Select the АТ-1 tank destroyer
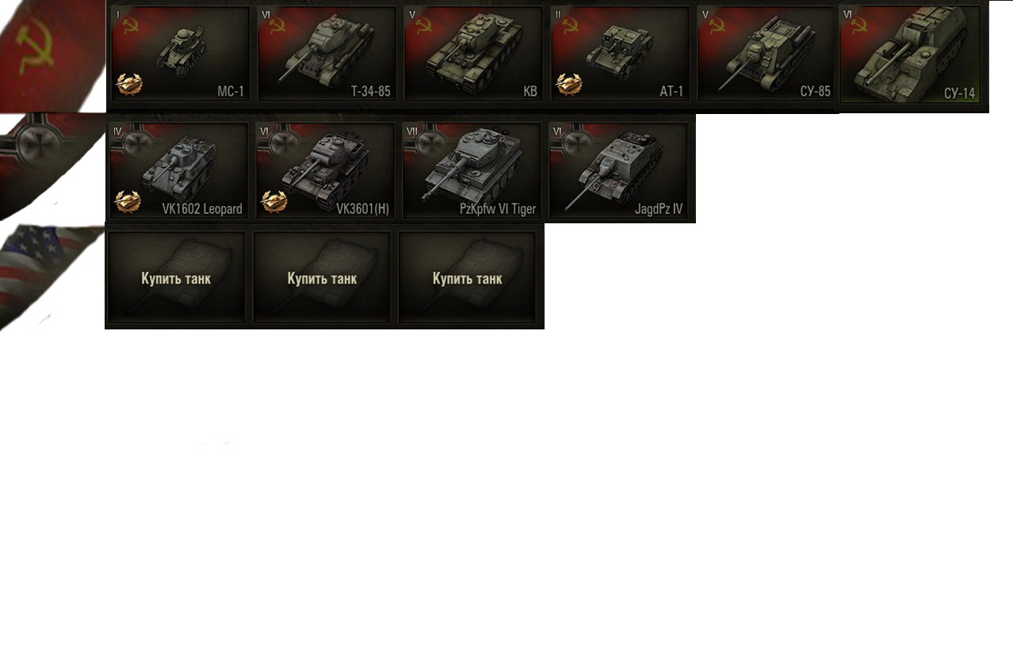 point(620,54)
